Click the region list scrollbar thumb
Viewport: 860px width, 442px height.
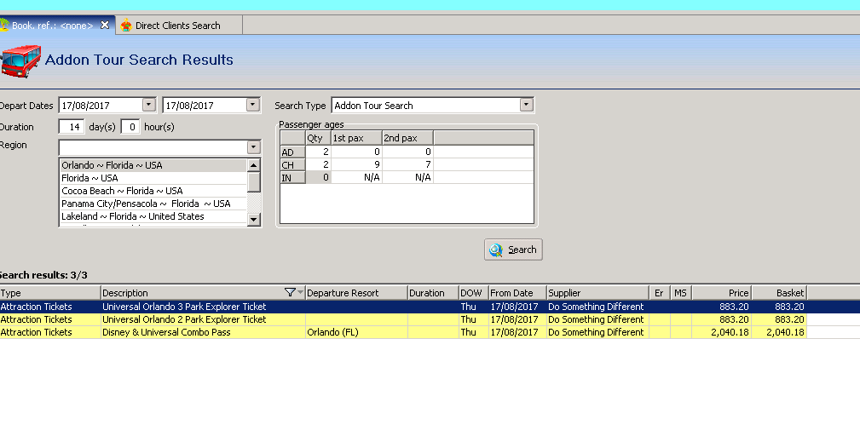pos(253,182)
